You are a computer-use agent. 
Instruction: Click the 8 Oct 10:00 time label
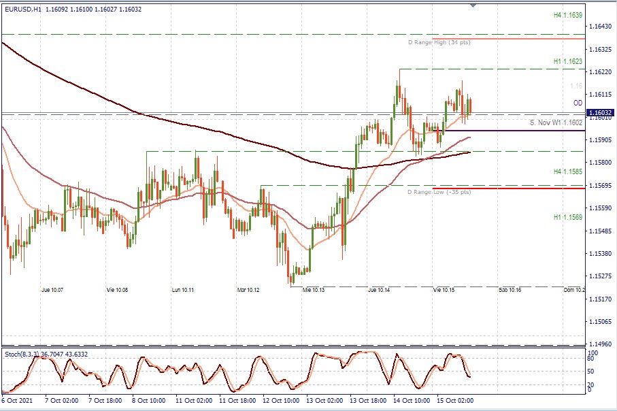(149, 401)
